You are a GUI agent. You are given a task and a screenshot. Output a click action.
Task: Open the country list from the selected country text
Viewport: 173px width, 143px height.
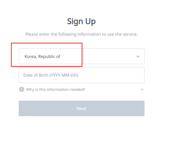(x=42, y=57)
